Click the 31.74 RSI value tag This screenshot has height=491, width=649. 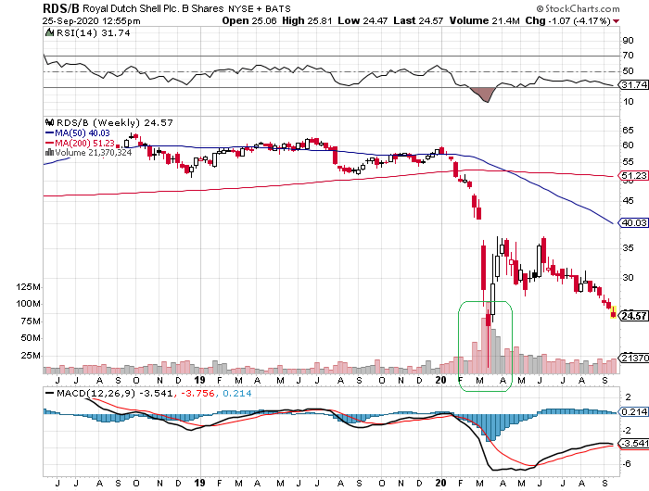(633, 85)
